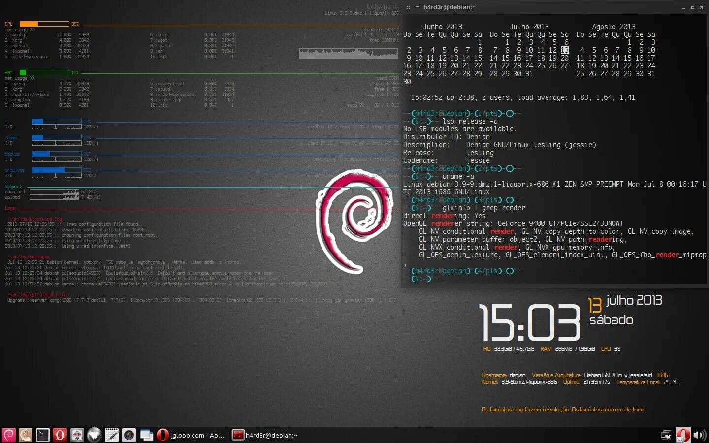The height and width of the screenshot is (443, 709).
Task: Click the 'Junho 2013' calendar heading
Action: pos(443,27)
